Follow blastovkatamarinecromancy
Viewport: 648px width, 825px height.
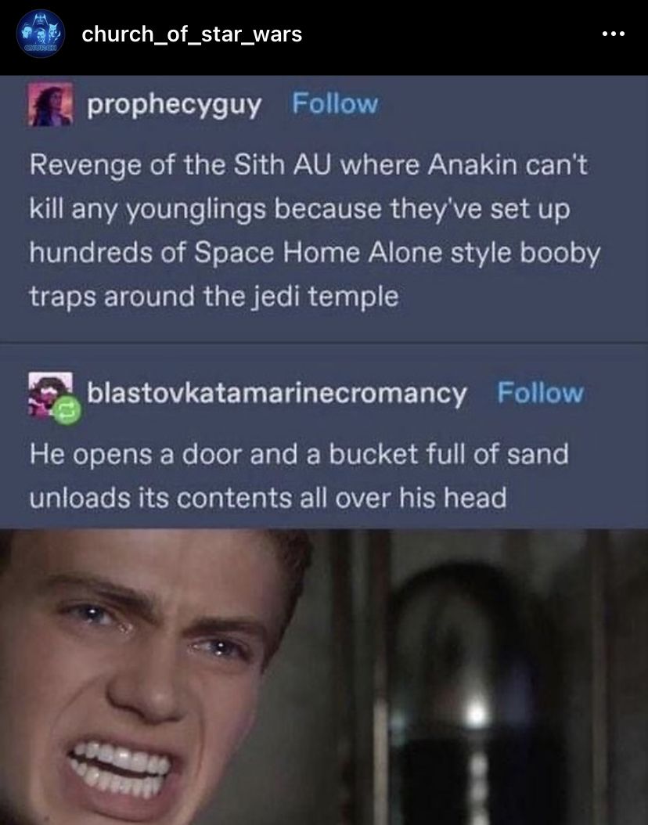(x=540, y=392)
